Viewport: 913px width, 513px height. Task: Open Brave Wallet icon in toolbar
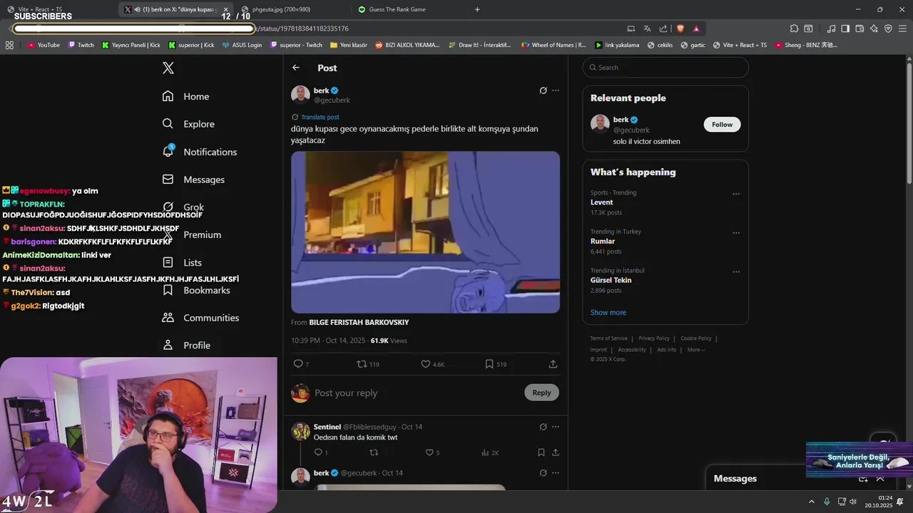tap(860, 28)
